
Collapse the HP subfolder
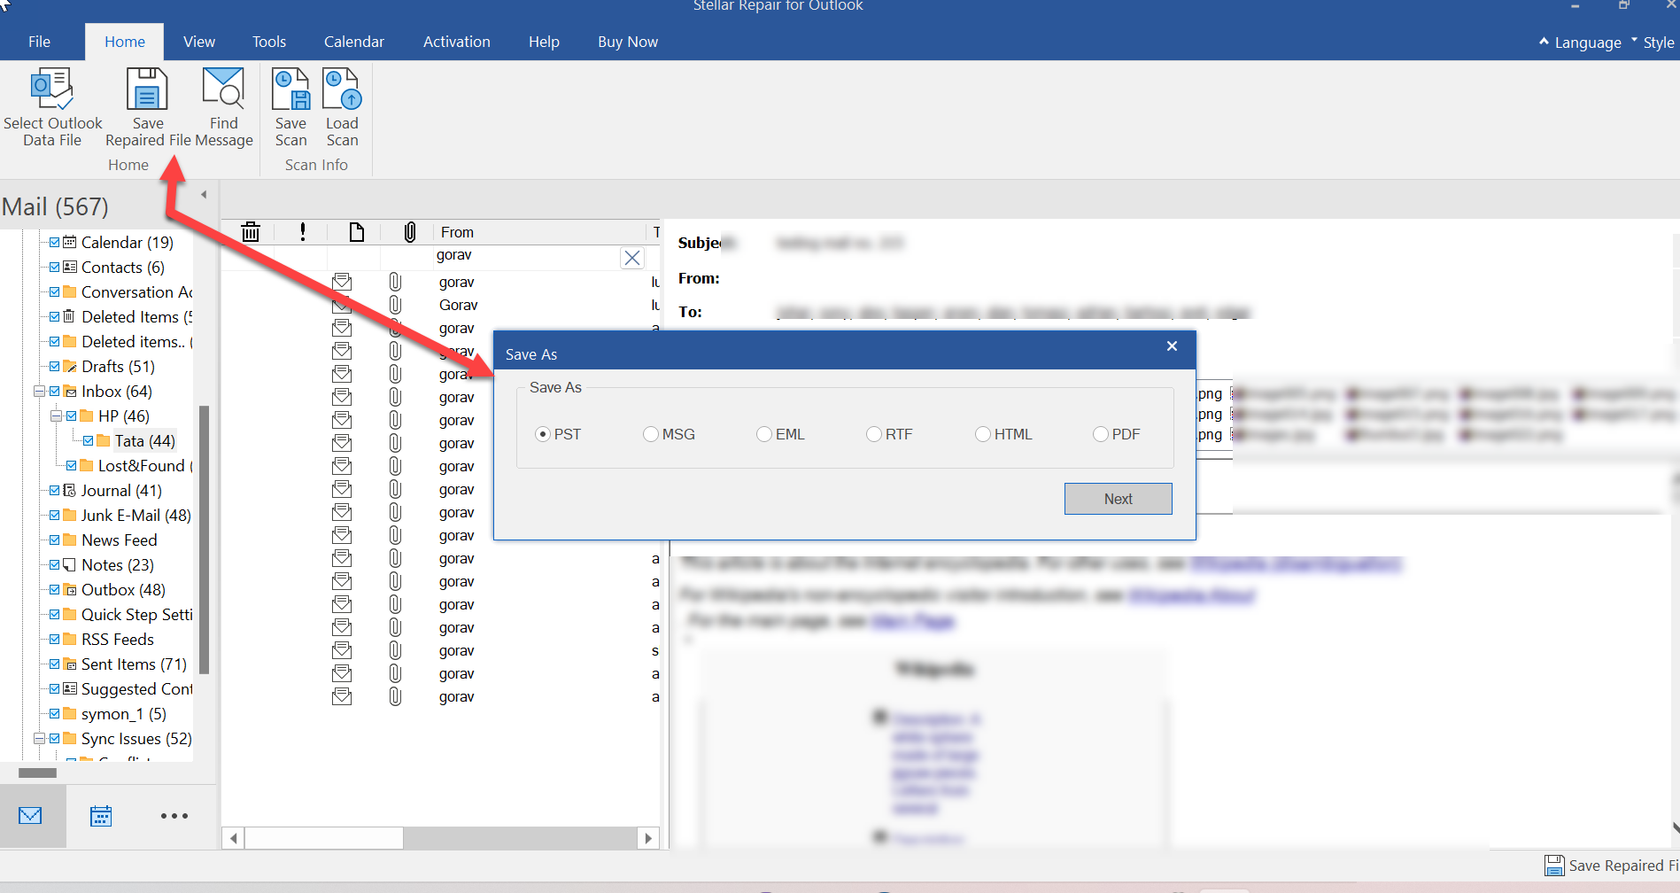pos(56,416)
